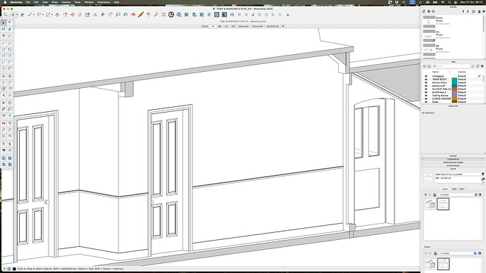The image size is (486, 273).
Task: Select the Eraser tool in the top toolbar
Action: (x=23, y=15)
